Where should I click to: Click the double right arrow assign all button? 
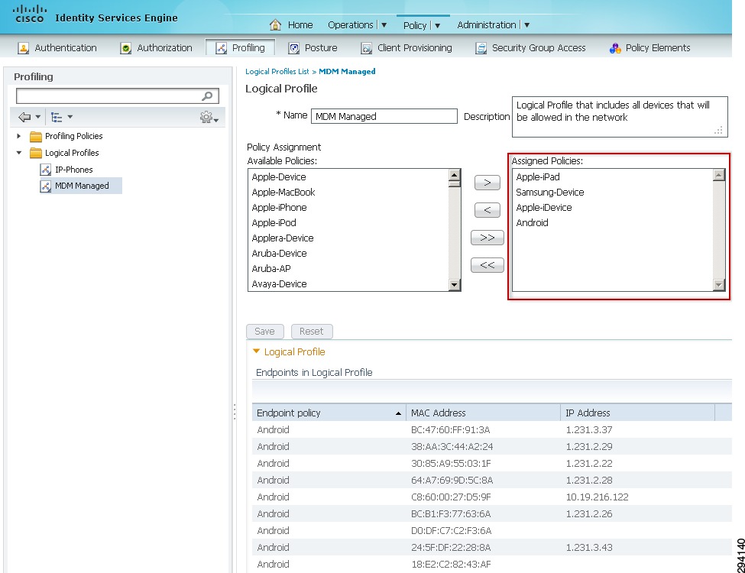coord(487,238)
